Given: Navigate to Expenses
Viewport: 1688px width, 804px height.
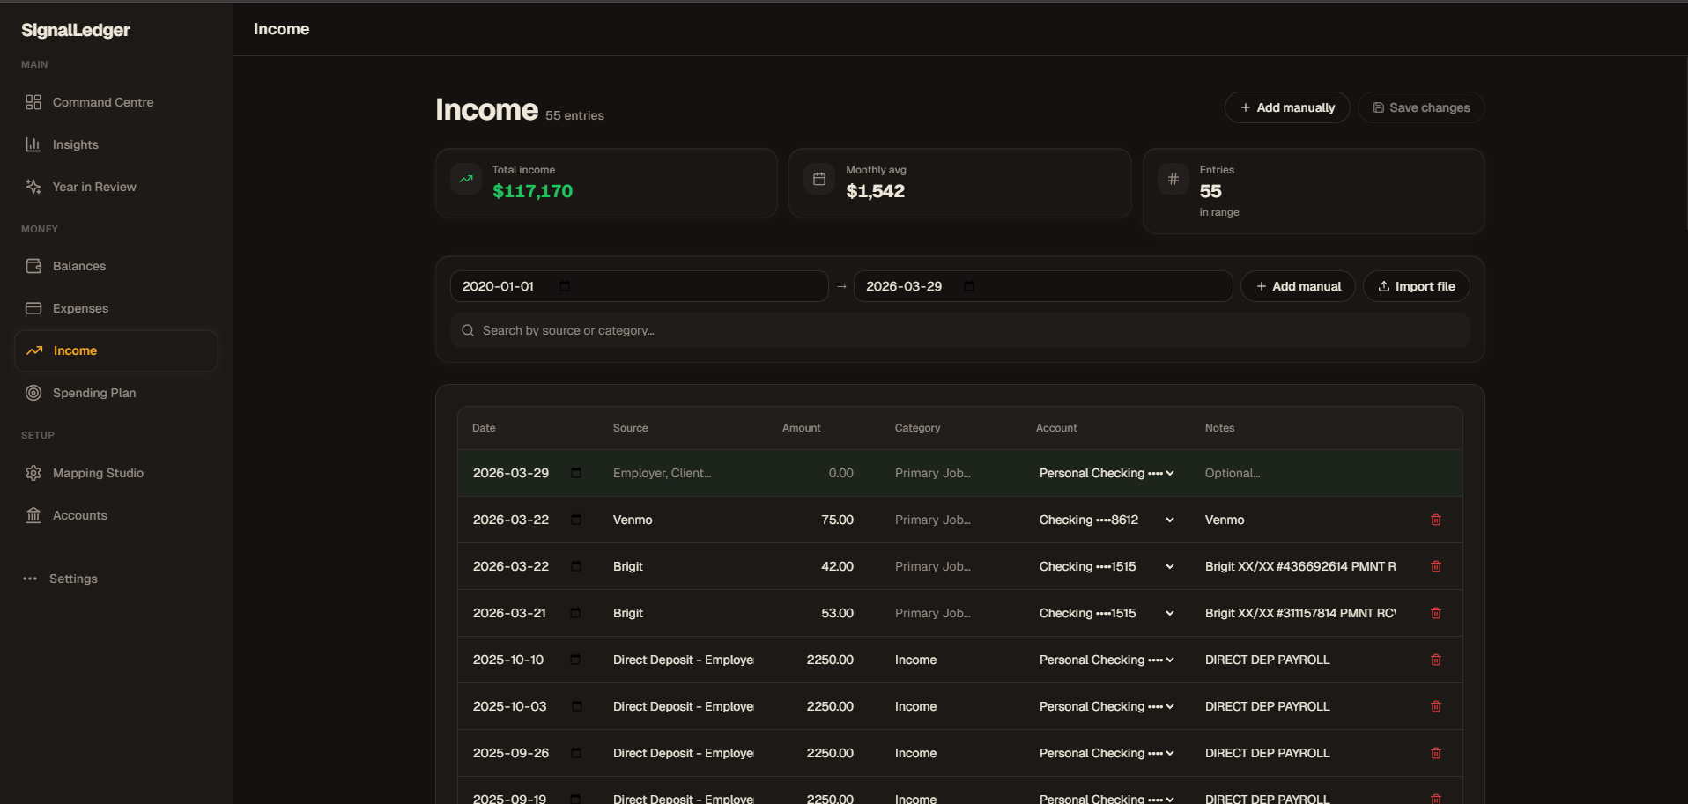Looking at the screenshot, I should click(x=115, y=308).
